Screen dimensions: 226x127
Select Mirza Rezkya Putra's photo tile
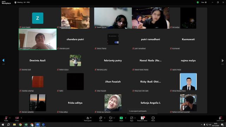click(188, 81)
